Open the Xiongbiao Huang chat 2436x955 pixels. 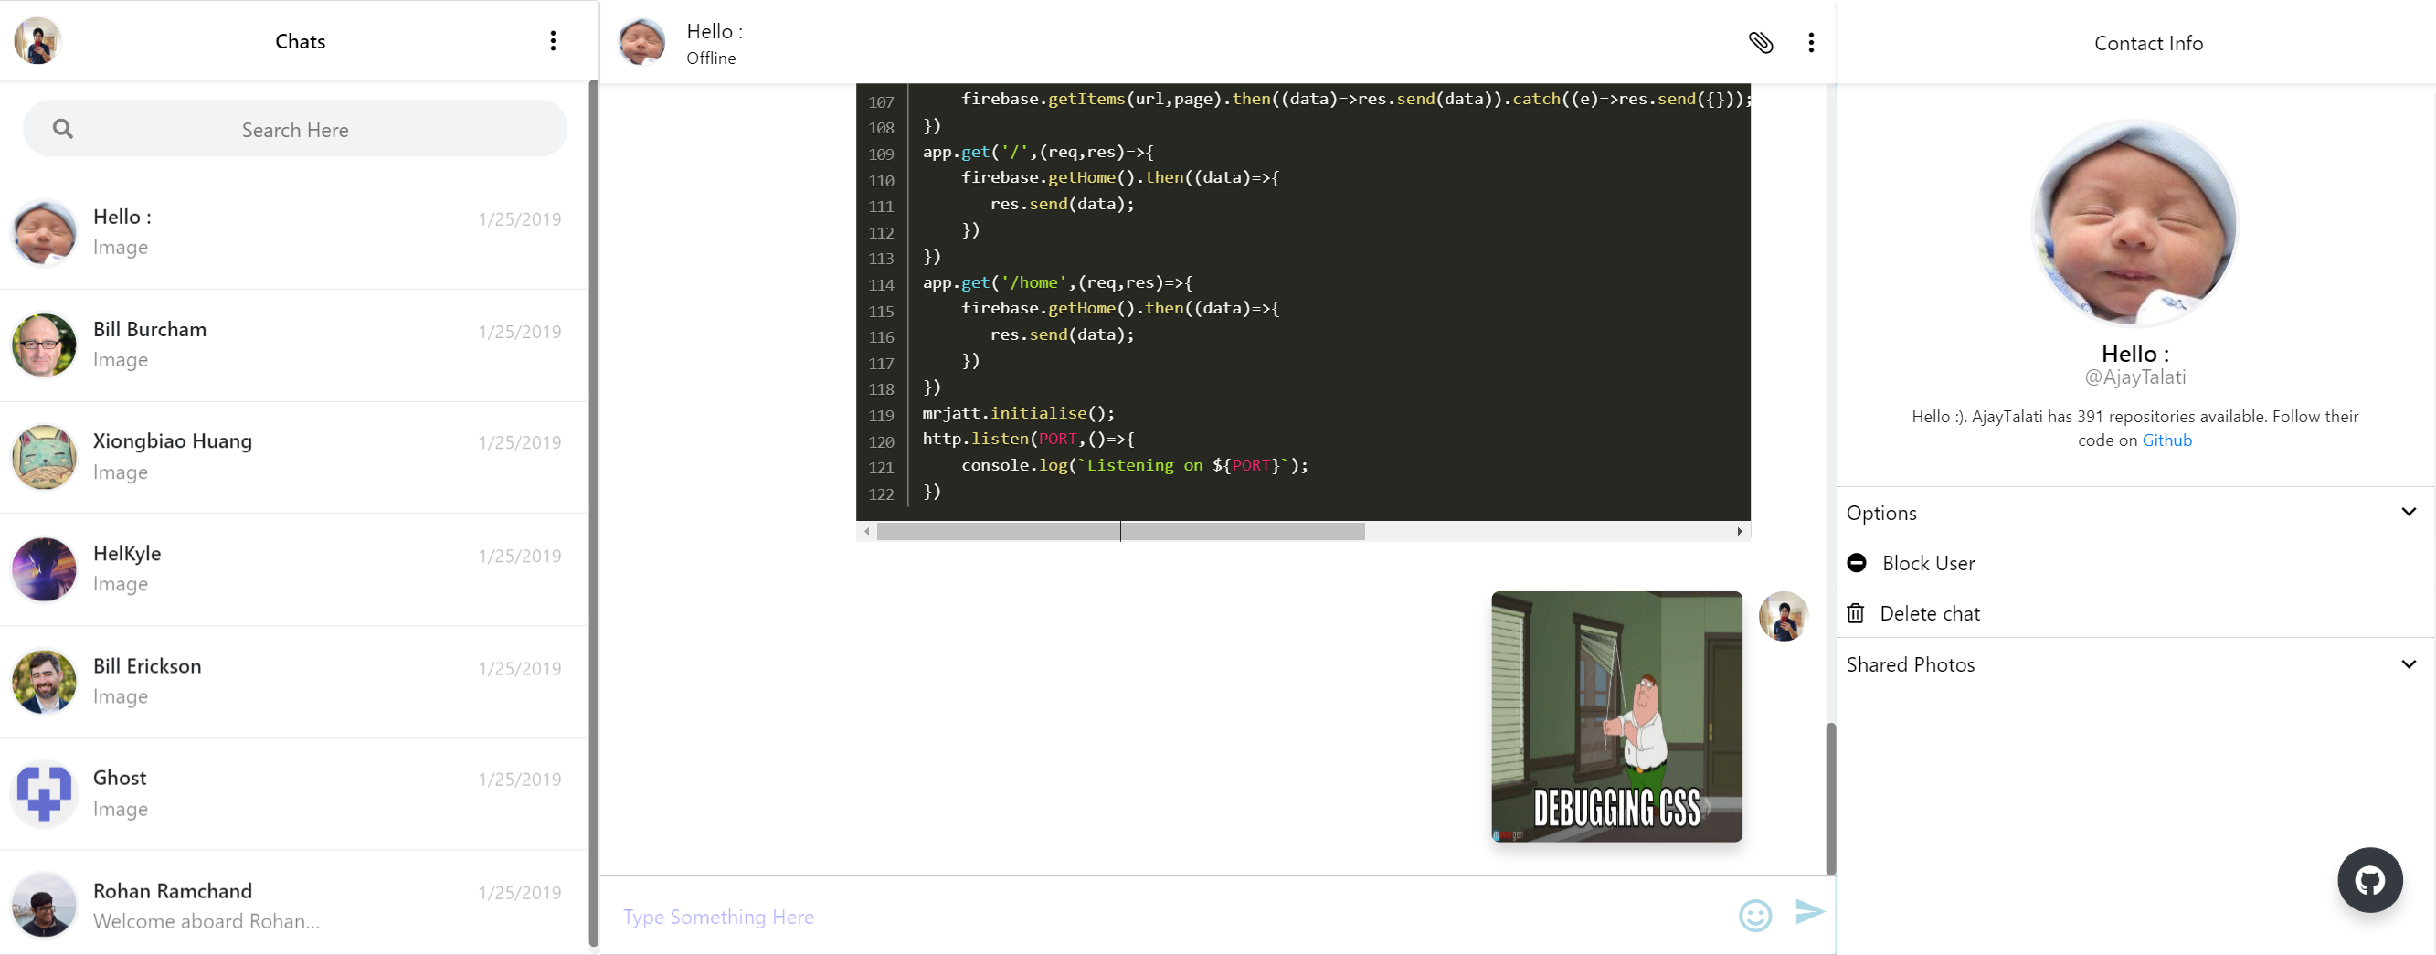tap(293, 457)
